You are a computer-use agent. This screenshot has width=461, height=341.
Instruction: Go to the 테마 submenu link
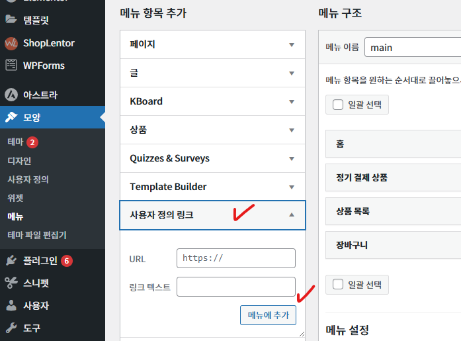point(15,142)
